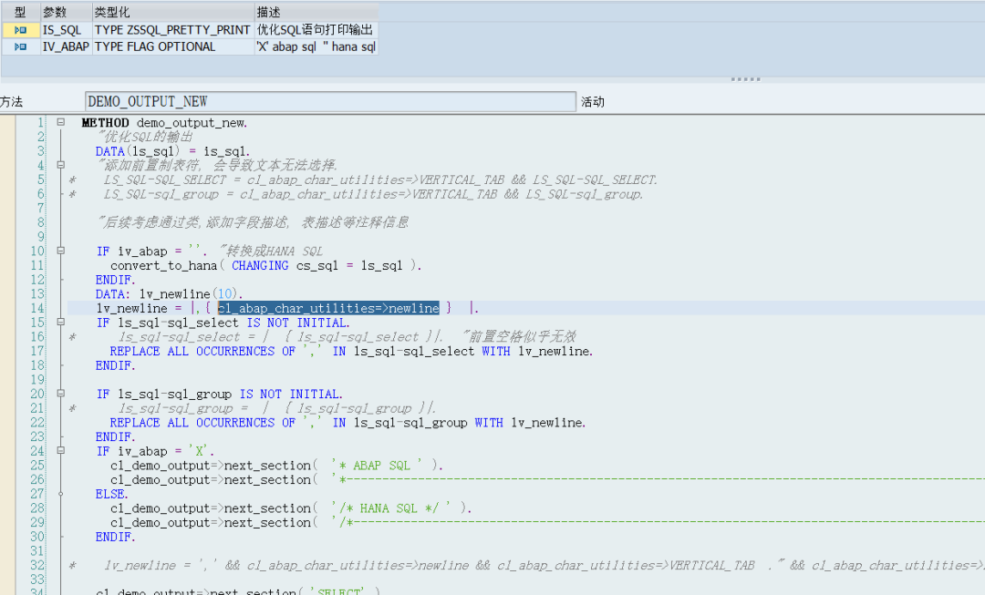Image resolution: width=985 pixels, height=595 pixels.
Task: Click the TYPE FLAG OPTIONAL typing cell
Action: tap(173, 46)
